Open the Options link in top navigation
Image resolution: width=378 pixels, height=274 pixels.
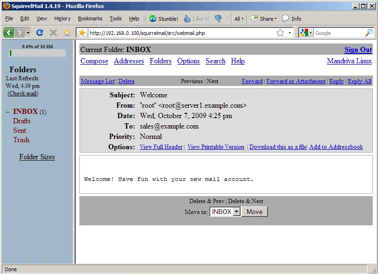point(189,61)
